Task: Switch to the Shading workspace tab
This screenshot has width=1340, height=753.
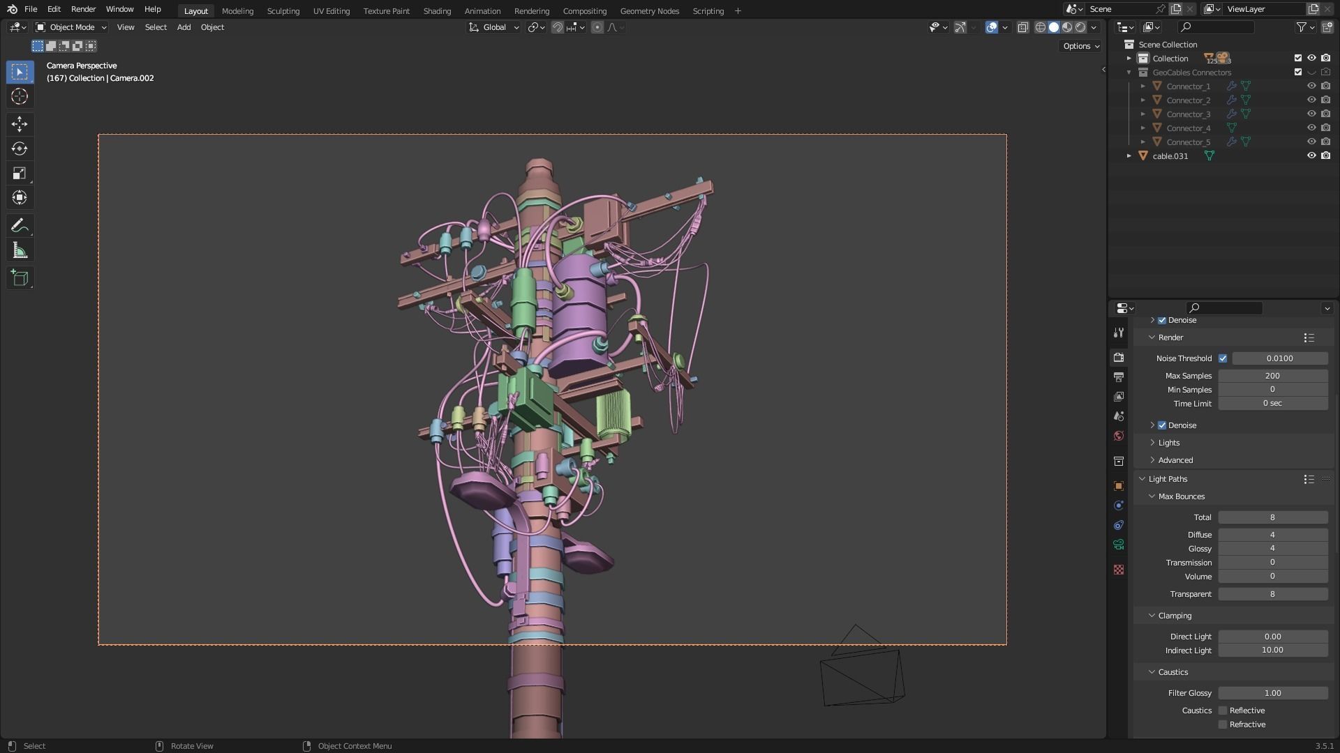Action: [x=437, y=11]
